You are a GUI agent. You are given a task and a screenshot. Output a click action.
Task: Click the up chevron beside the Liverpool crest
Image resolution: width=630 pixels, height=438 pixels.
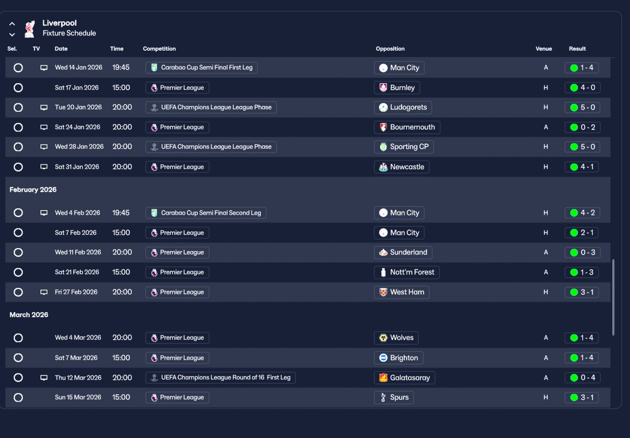12,24
